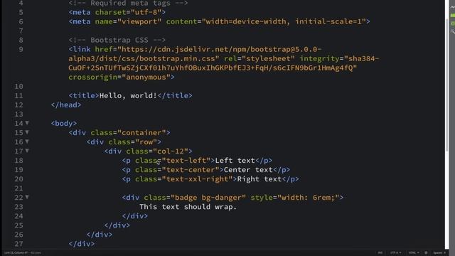Click the "badge bg-danger" class value
455x256 pixels.
208,198
